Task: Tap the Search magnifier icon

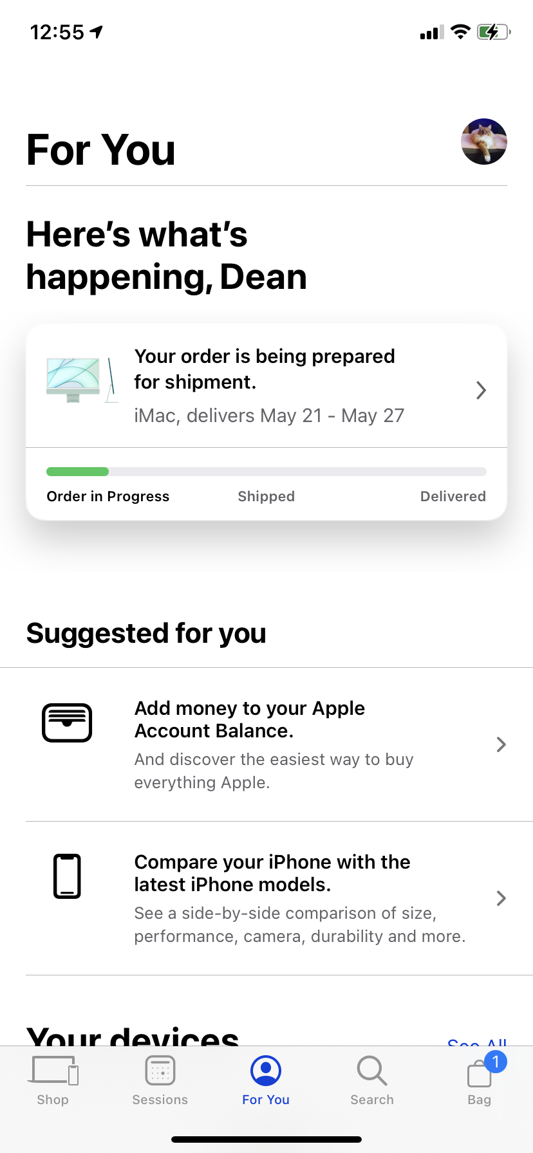Action: [371, 1071]
